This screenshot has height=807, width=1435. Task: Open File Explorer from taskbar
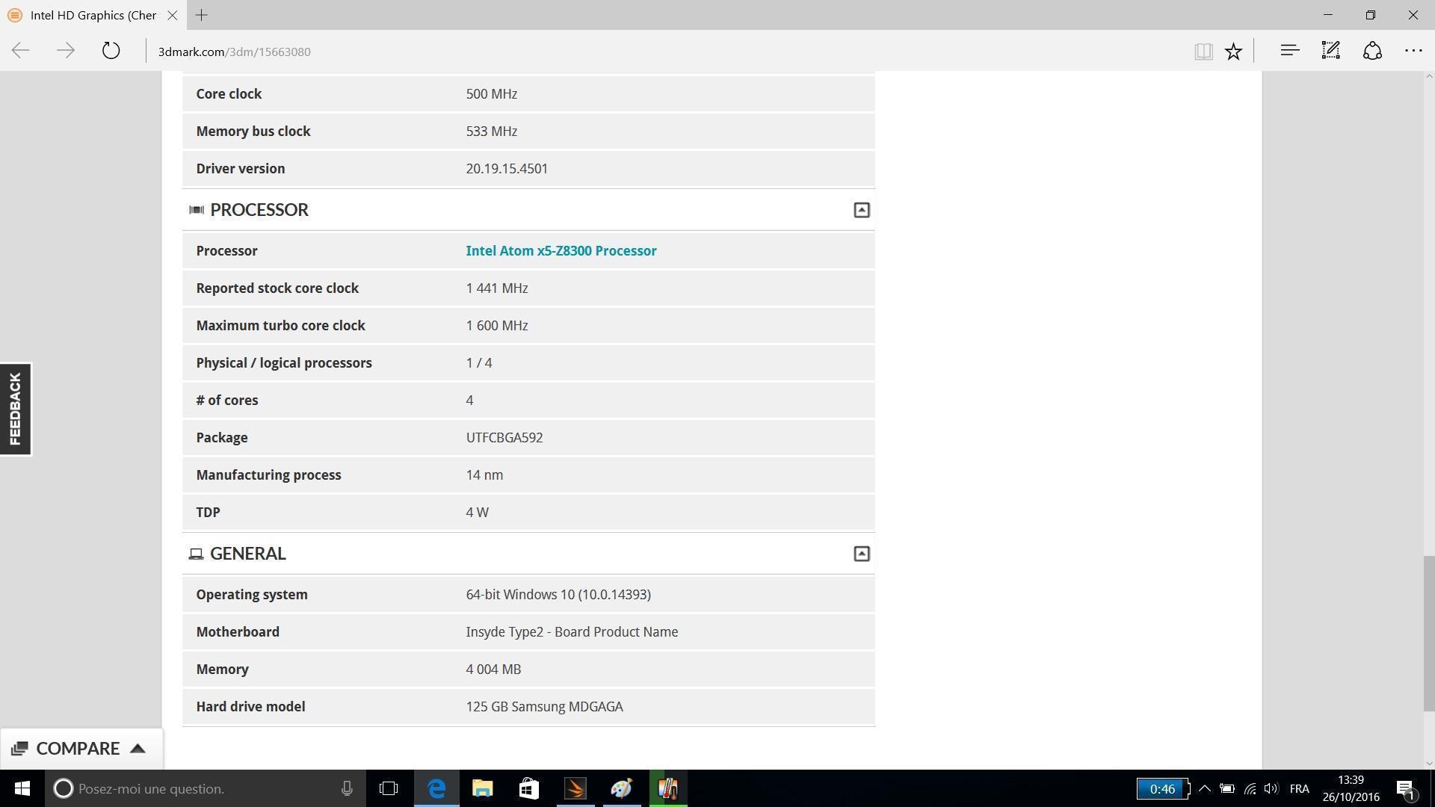[482, 788]
